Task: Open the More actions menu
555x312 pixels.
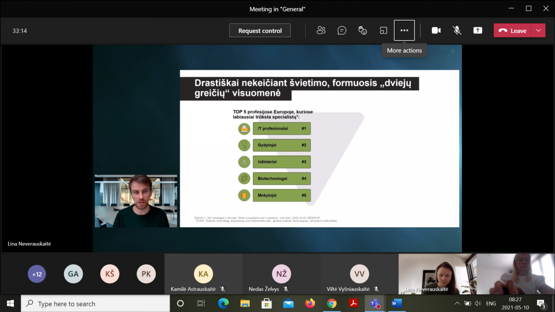Action: tap(404, 31)
